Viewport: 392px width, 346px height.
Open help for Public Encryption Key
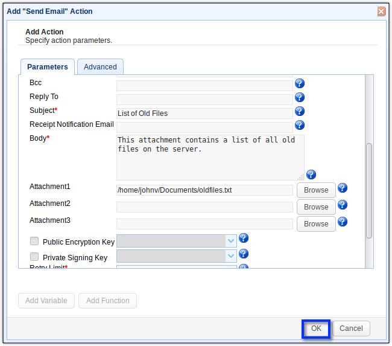(x=244, y=239)
